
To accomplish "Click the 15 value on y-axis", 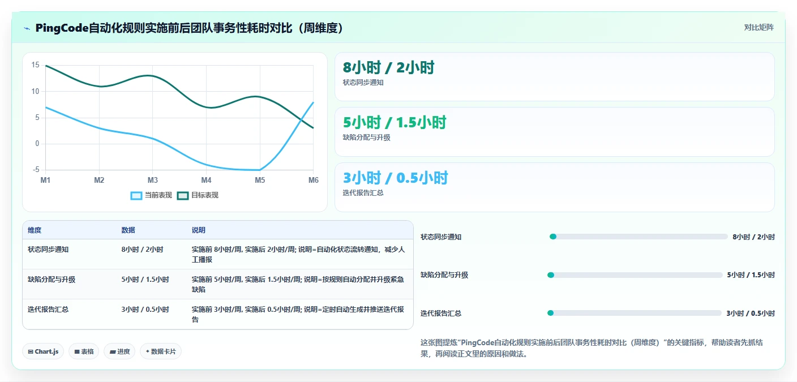I will pos(35,65).
